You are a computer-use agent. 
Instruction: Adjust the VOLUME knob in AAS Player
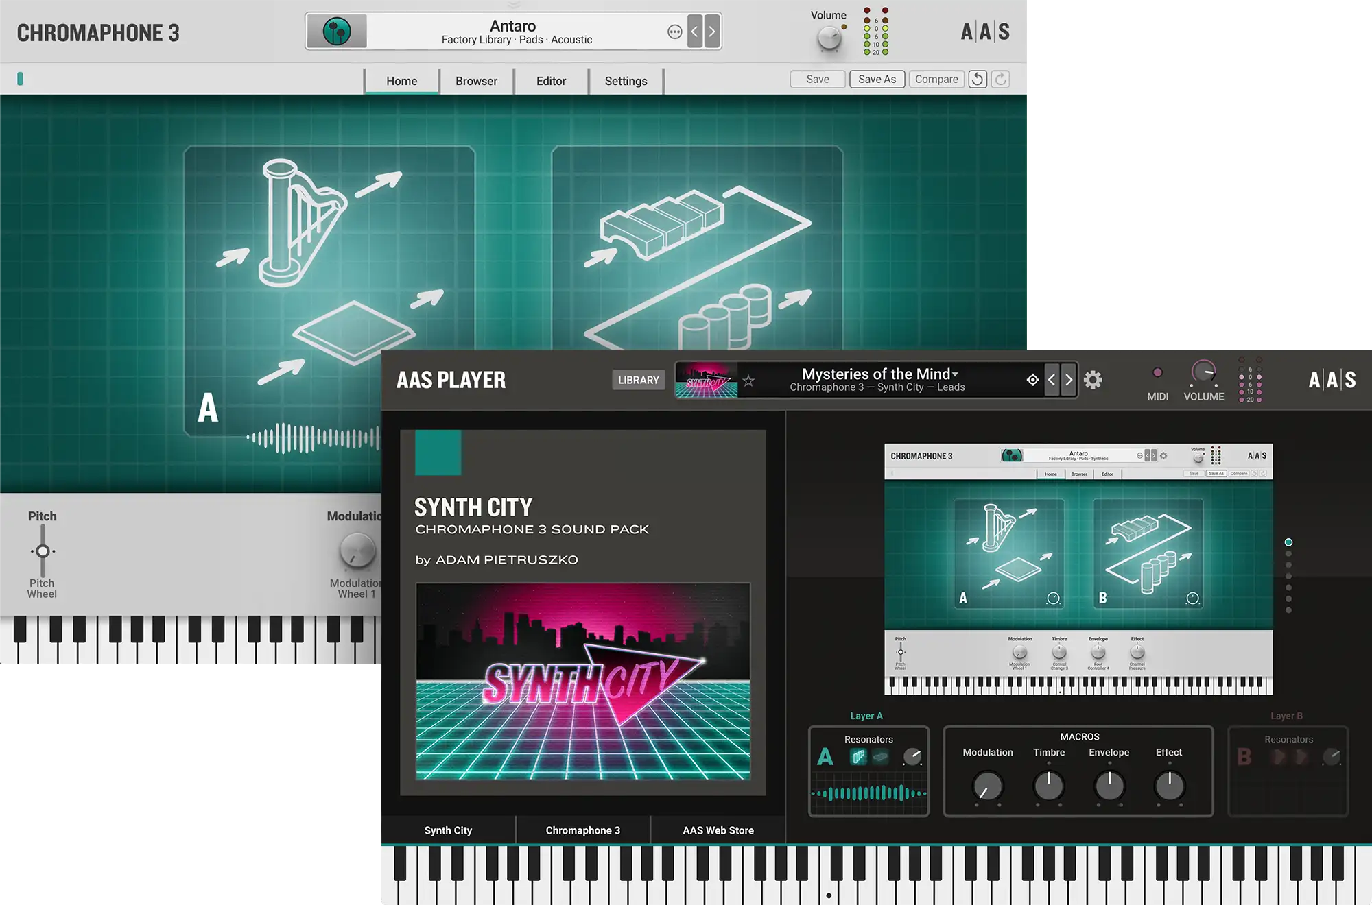(x=1203, y=372)
